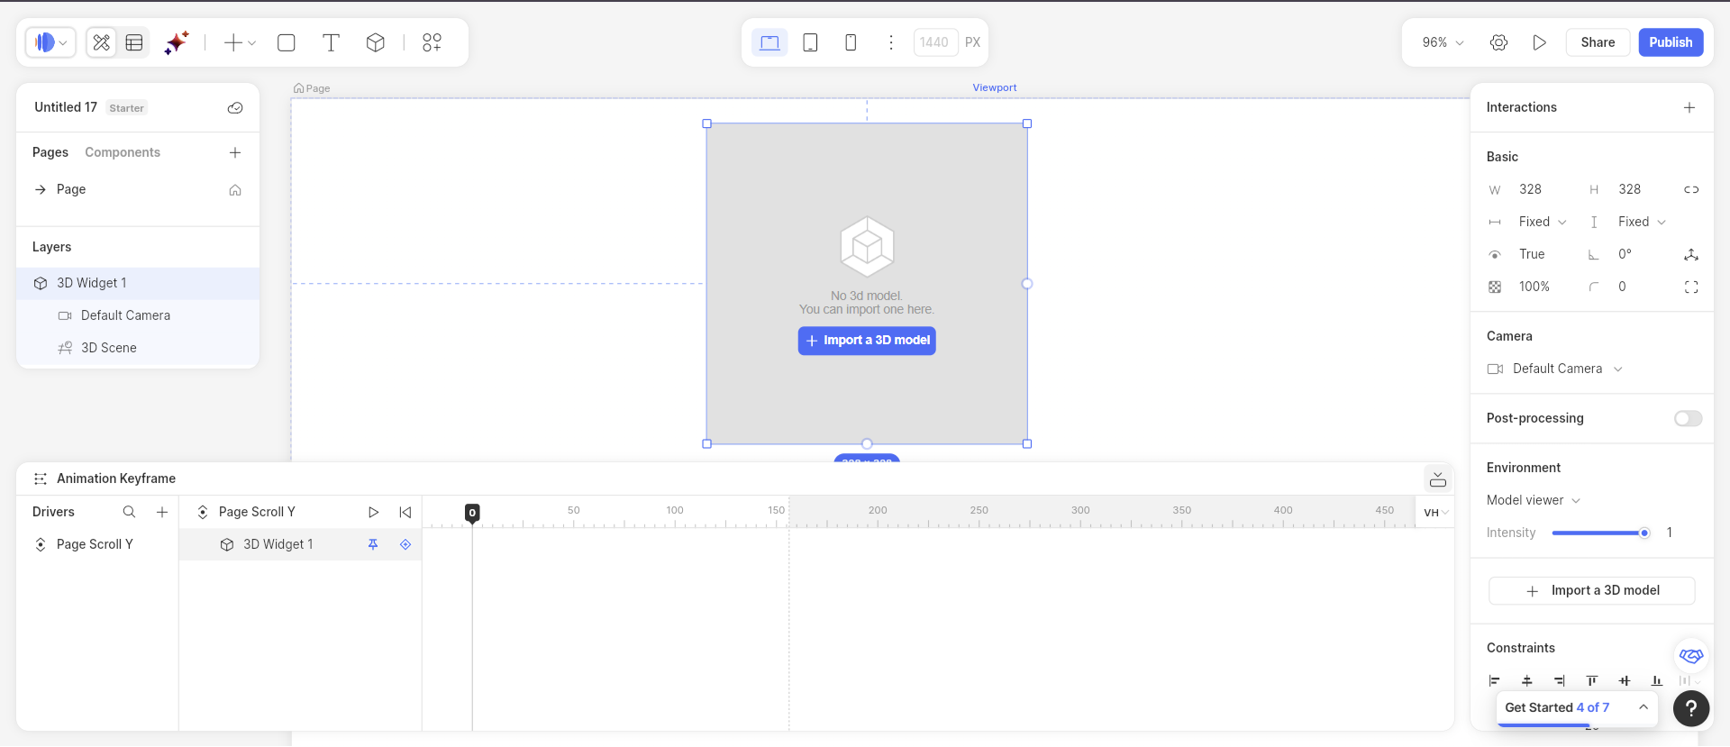Open the AI sparkle assistant
This screenshot has width=1730, height=747.
(177, 42)
